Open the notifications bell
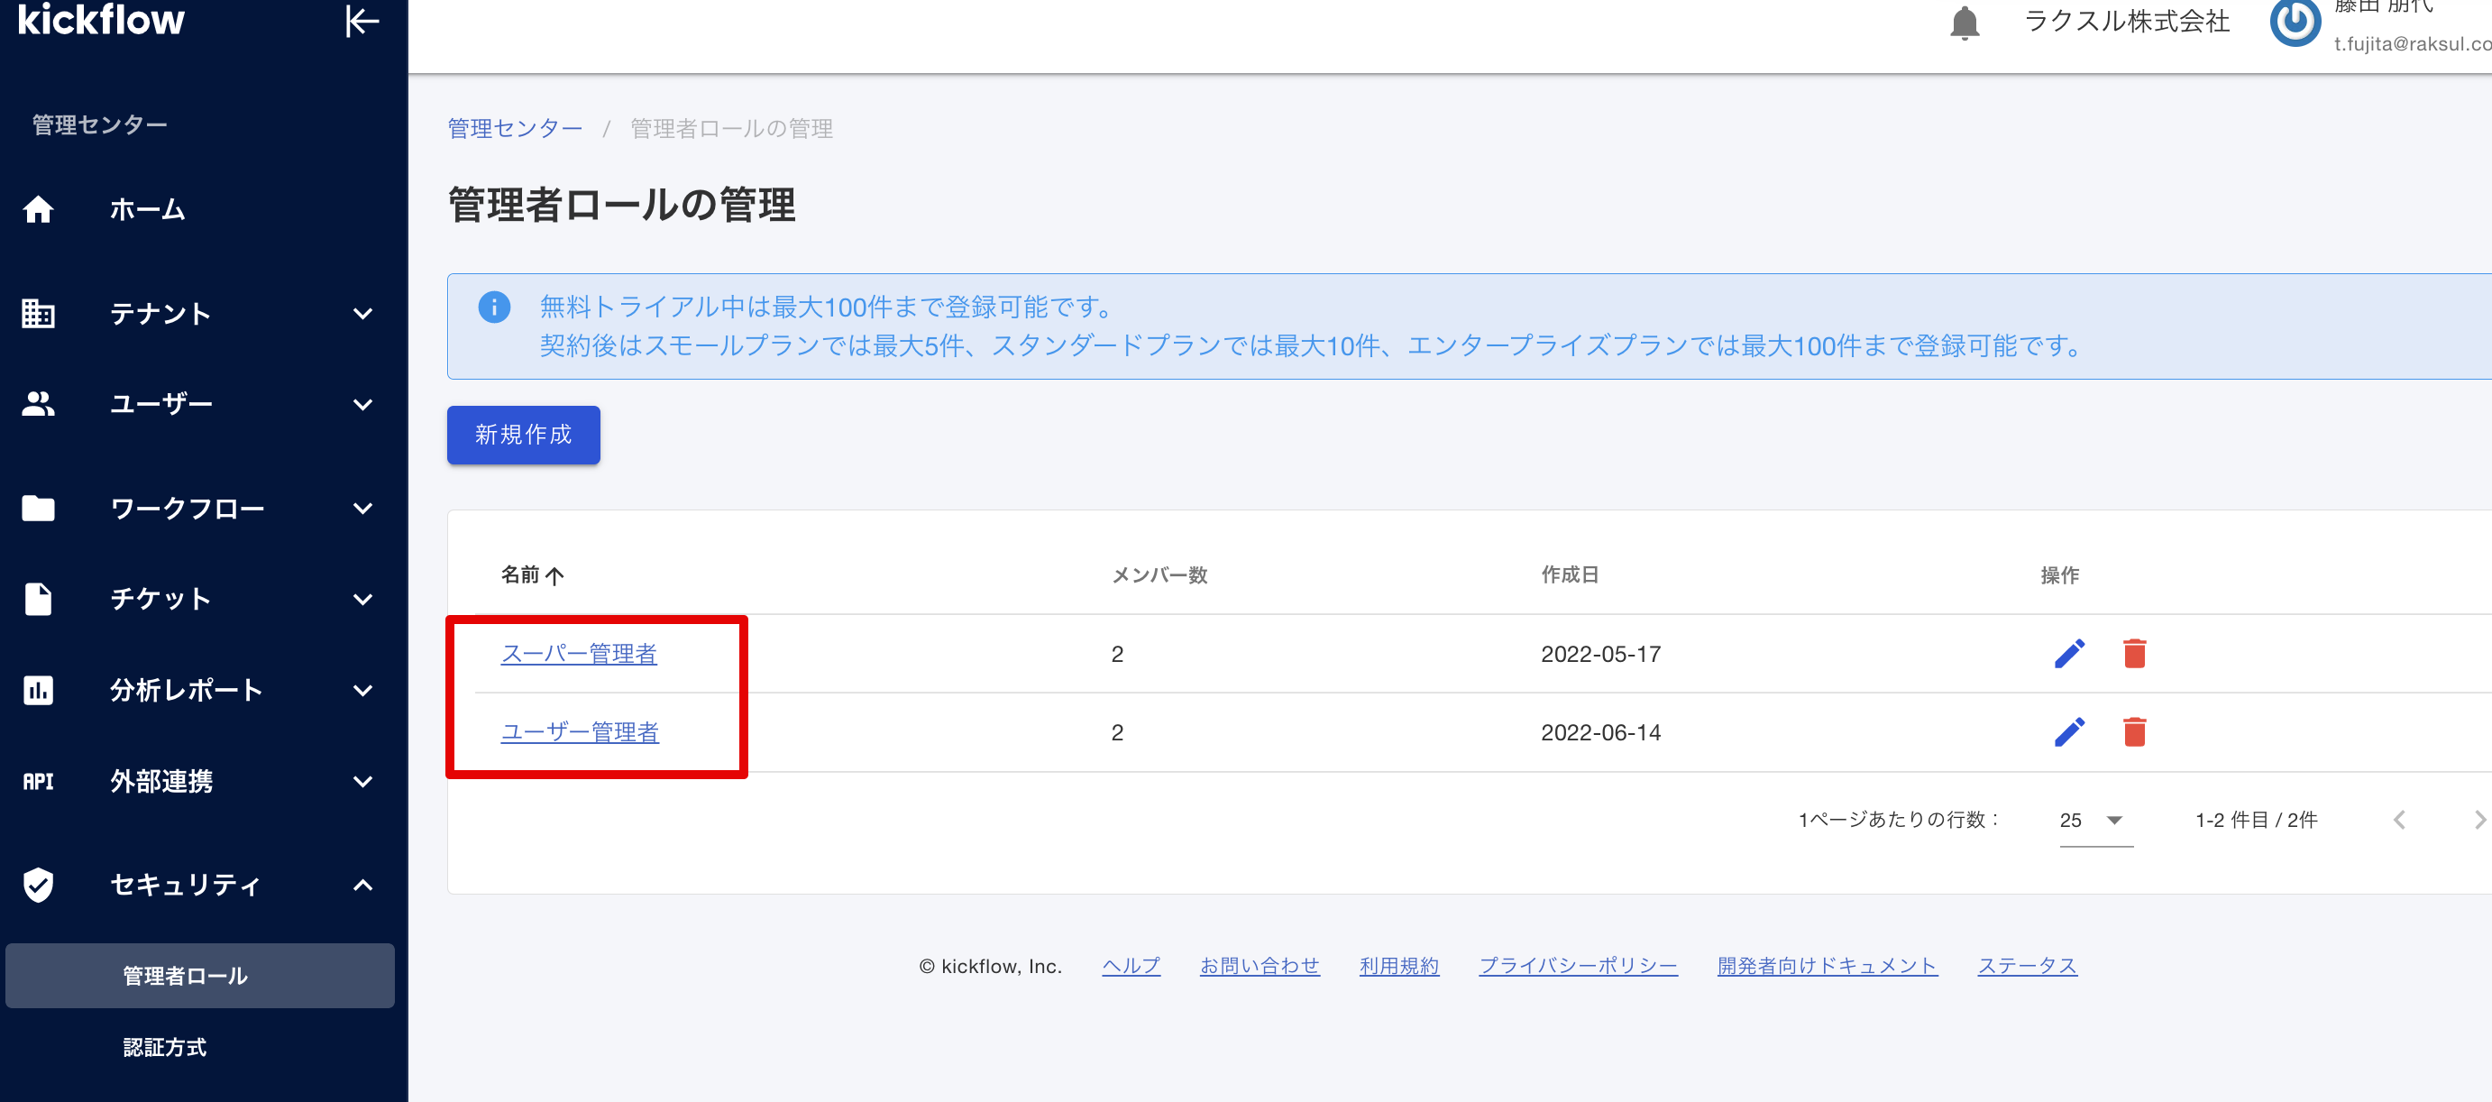Image resolution: width=2492 pixels, height=1102 pixels. [1964, 23]
